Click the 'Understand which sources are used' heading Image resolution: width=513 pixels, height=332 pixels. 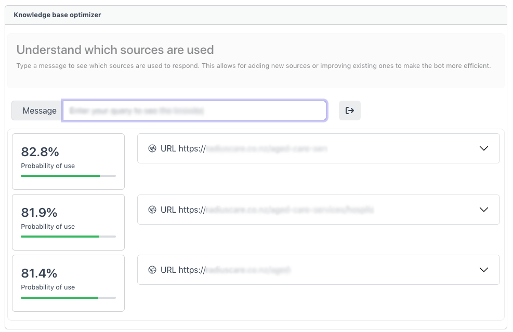(115, 50)
